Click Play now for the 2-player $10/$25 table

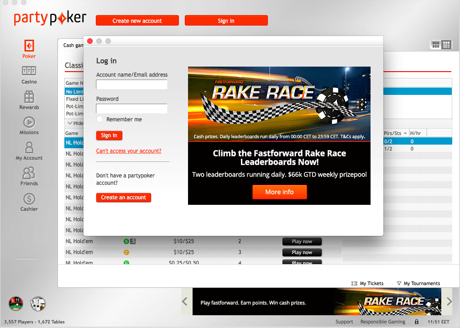pos(302,241)
